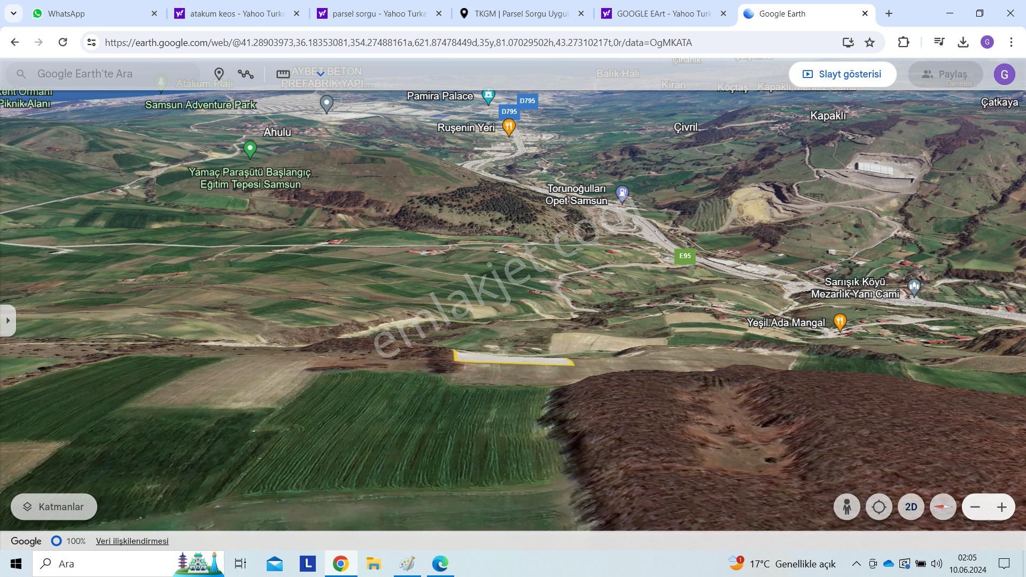
Task: Bookmark page with the star icon
Action: pyautogui.click(x=870, y=42)
